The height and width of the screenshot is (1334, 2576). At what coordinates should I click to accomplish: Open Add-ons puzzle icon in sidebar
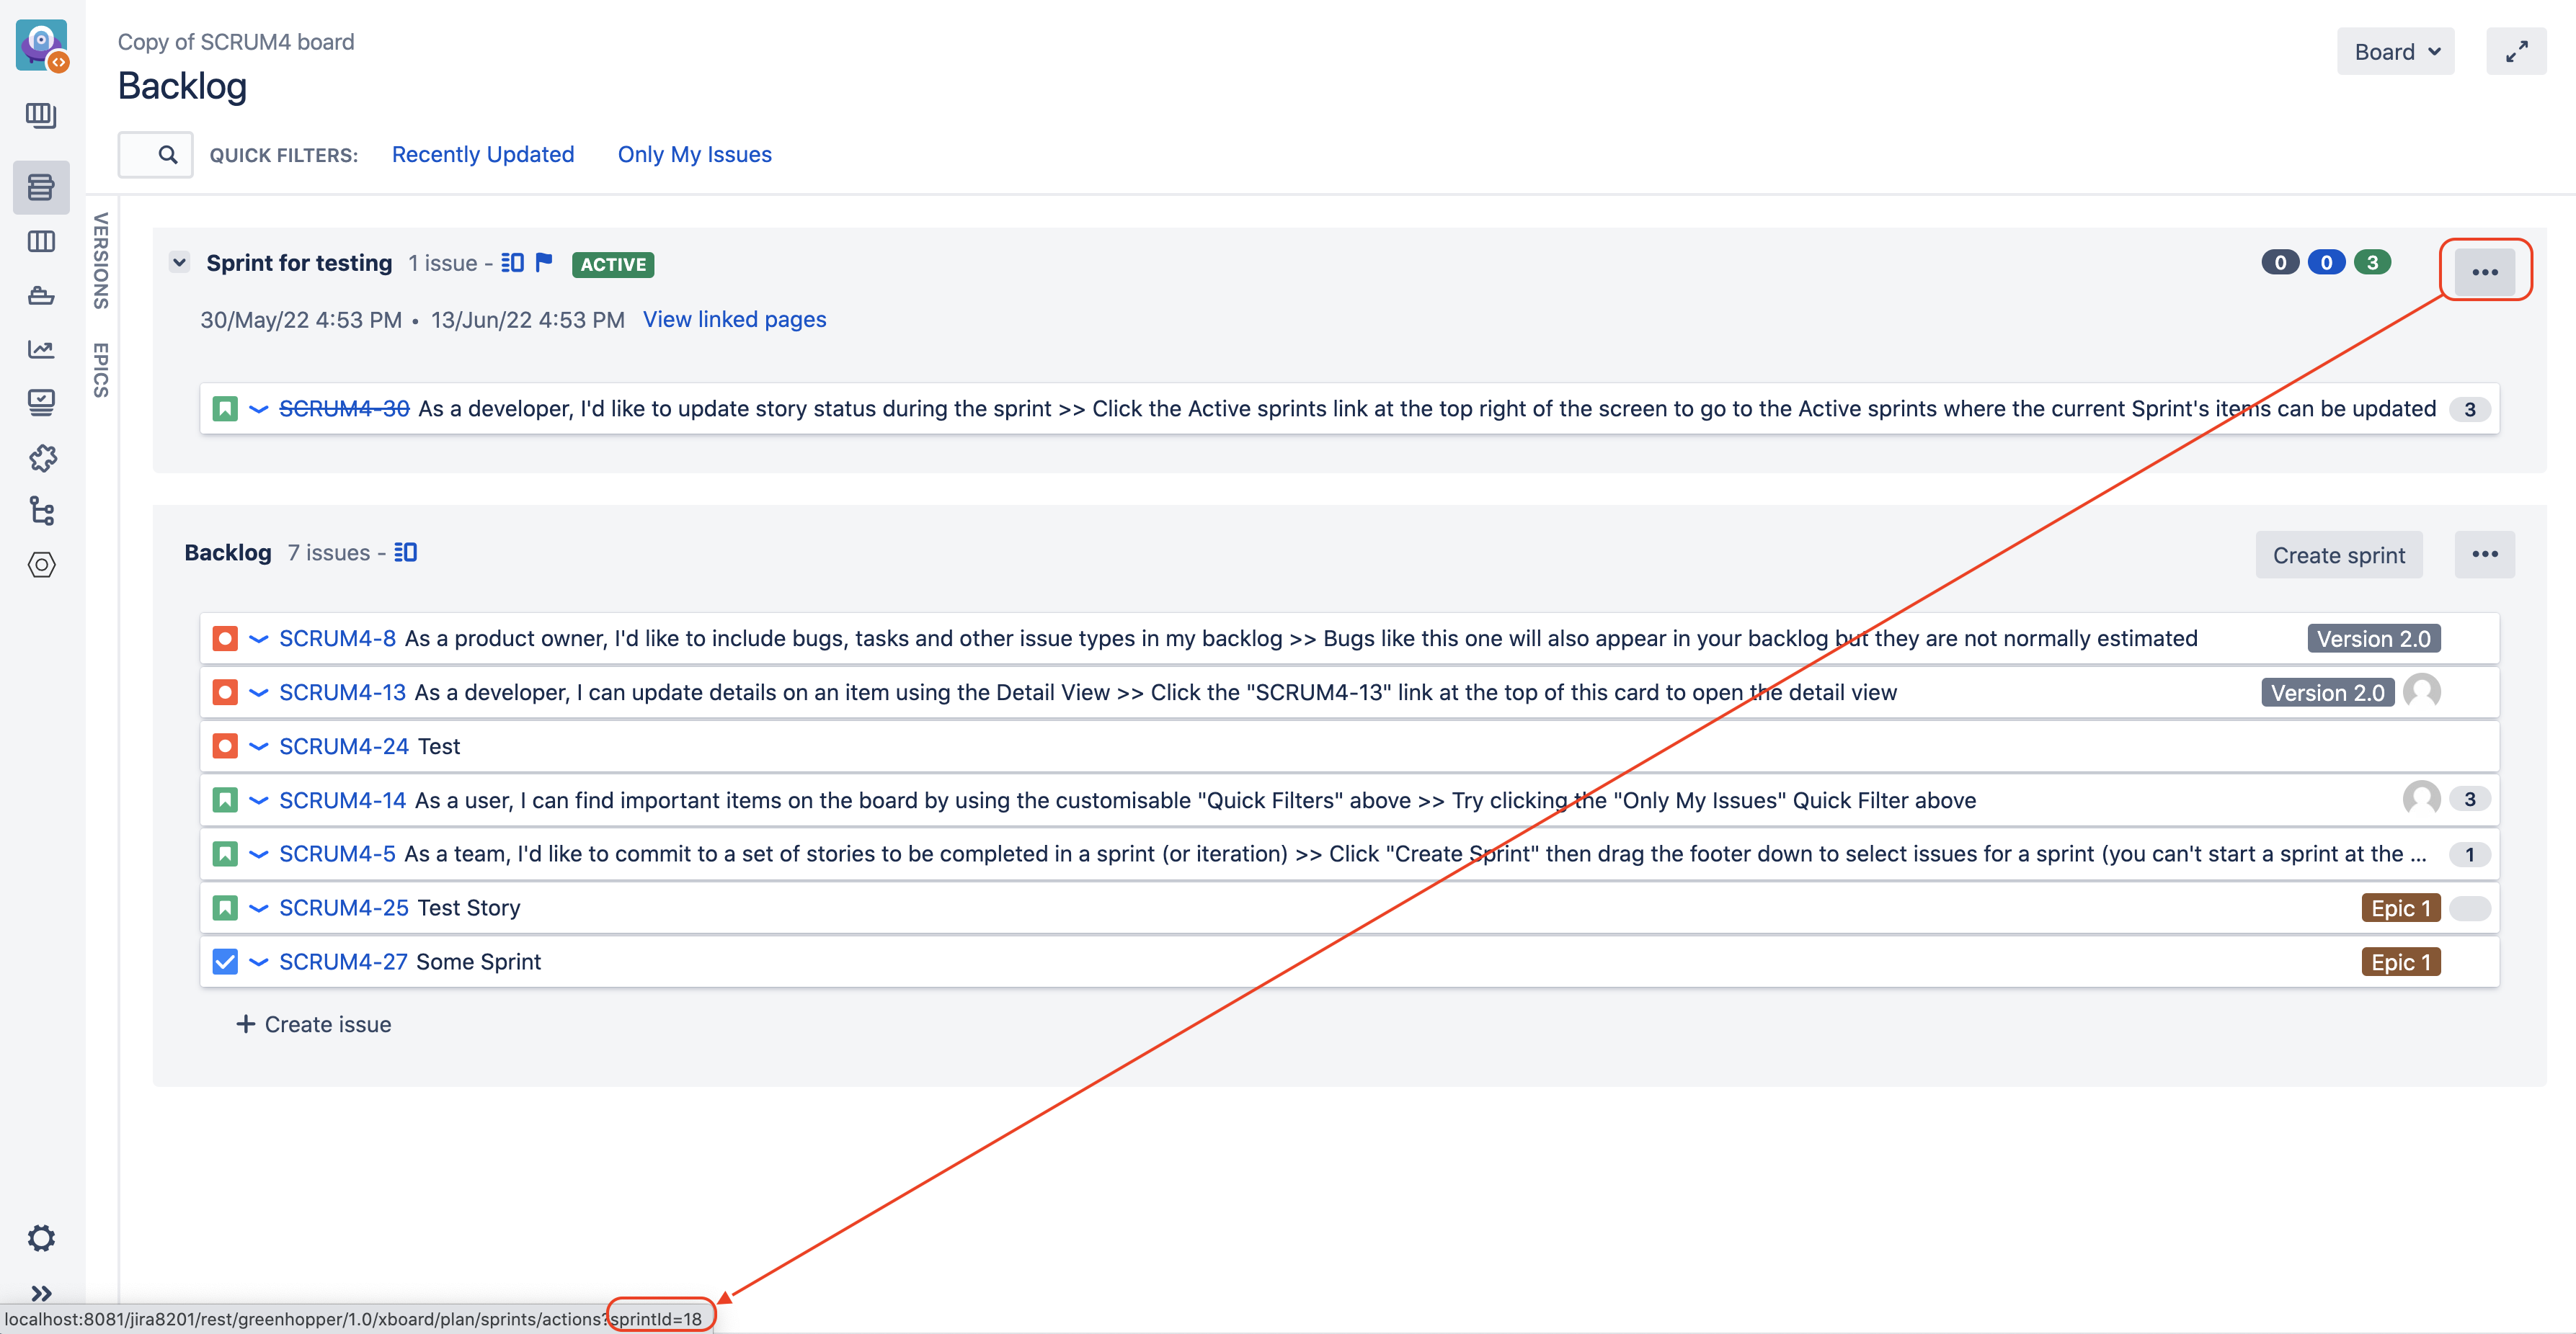[x=41, y=457]
